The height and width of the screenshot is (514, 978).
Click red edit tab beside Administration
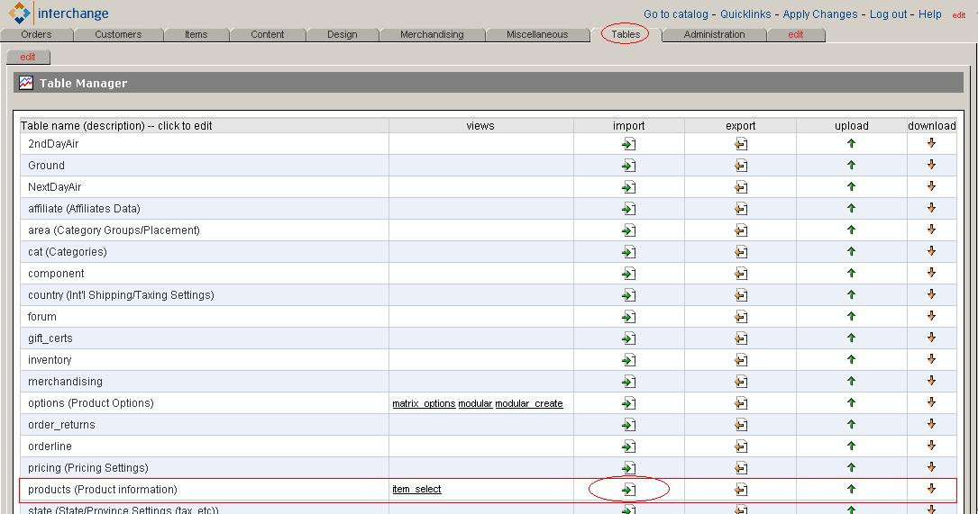click(795, 35)
